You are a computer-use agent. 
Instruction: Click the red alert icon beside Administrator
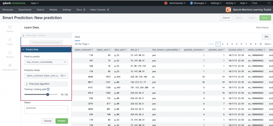[x=166, y=3]
